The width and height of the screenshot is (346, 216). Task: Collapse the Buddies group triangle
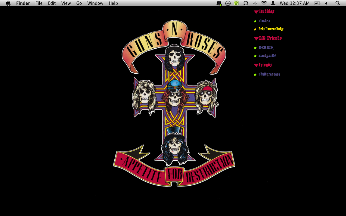coord(256,12)
